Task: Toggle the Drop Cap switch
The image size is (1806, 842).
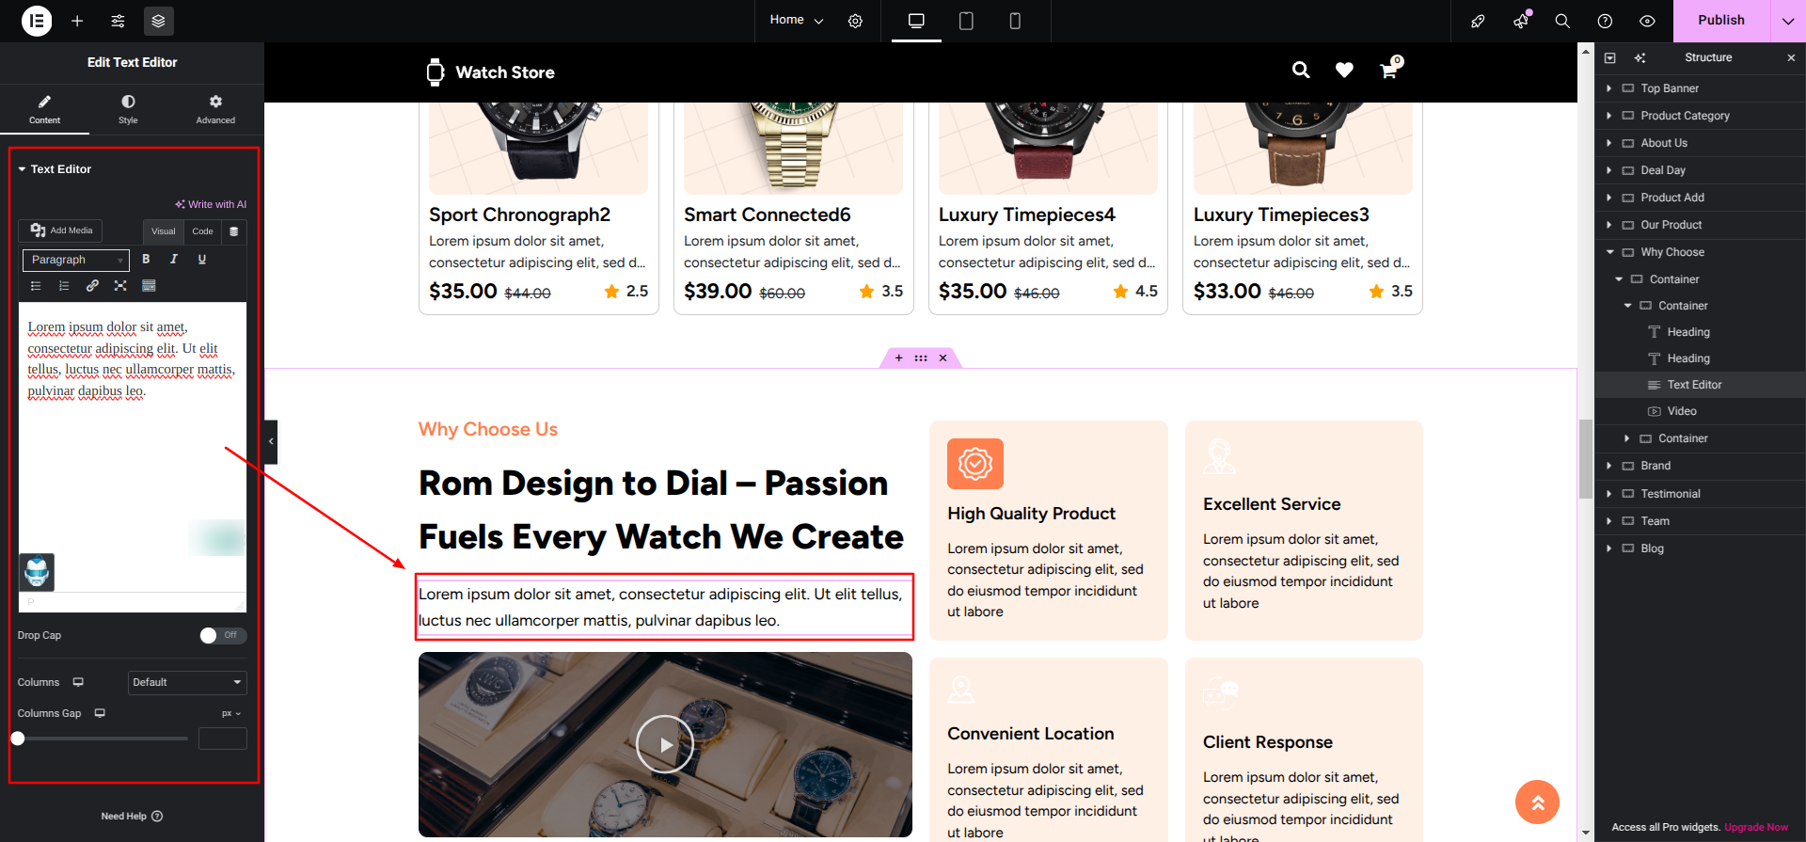Action: coord(223,635)
